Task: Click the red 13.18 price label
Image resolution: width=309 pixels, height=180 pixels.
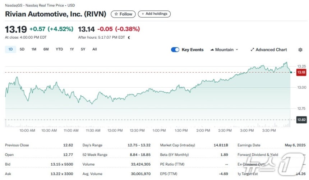Action: point(301,72)
